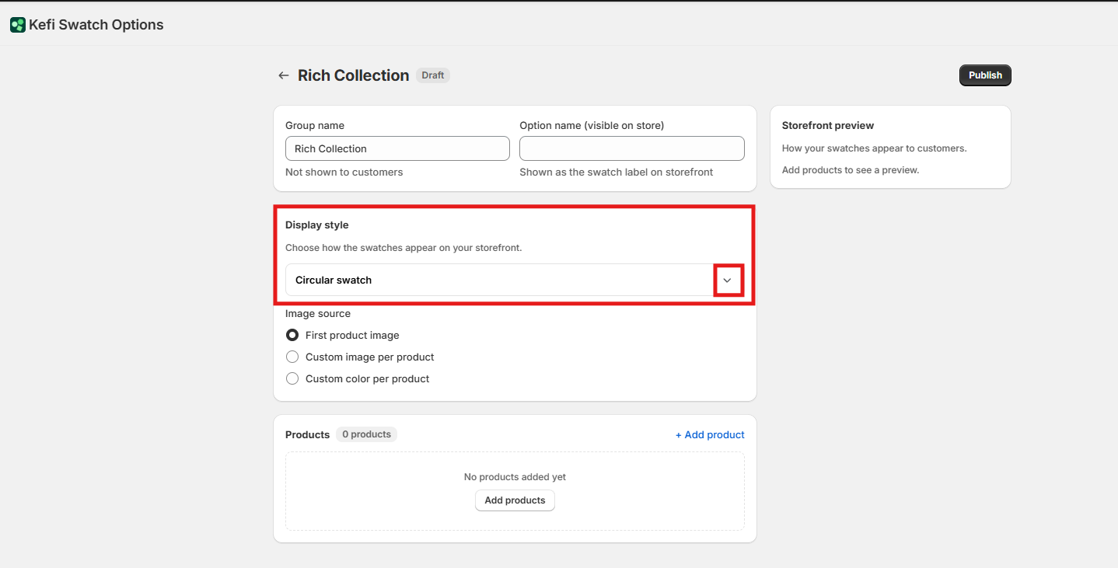
Task: Focus the Option name input field
Action: 632,148
